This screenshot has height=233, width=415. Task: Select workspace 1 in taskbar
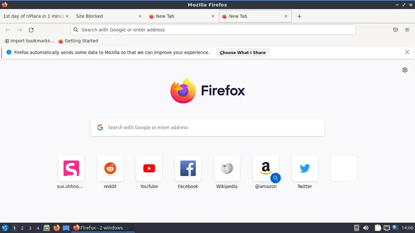[x=14, y=228]
